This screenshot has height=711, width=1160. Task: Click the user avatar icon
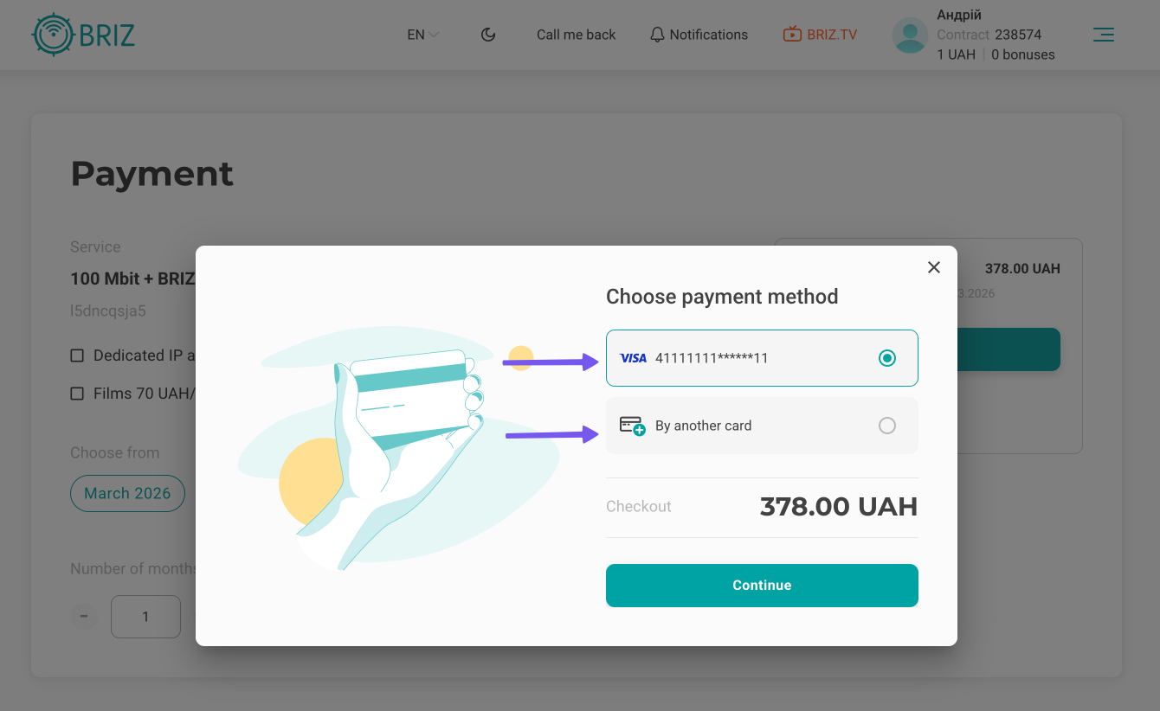coord(910,35)
